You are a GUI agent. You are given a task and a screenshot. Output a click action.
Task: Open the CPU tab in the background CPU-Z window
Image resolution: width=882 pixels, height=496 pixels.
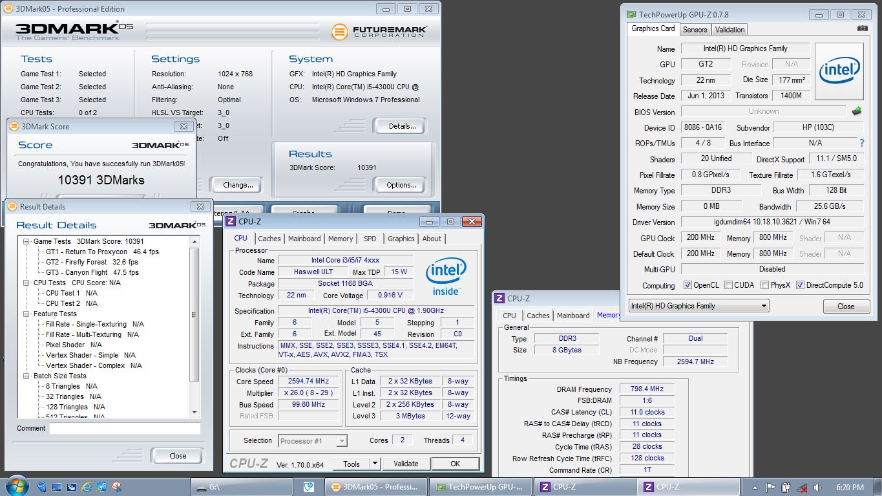[x=509, y=316]
